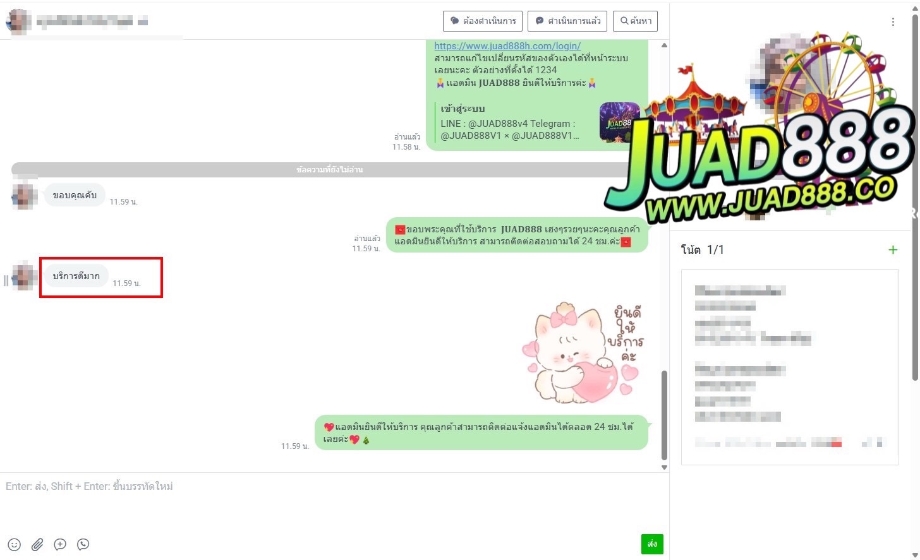920x560 pixels.
Task: Click the speech bubble plus icon
Action: (x=60, y=544)
